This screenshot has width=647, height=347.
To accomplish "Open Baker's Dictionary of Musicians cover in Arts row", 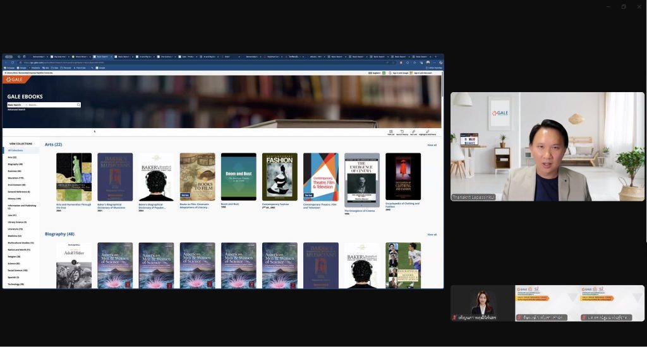I will click(x=115, y=177).
